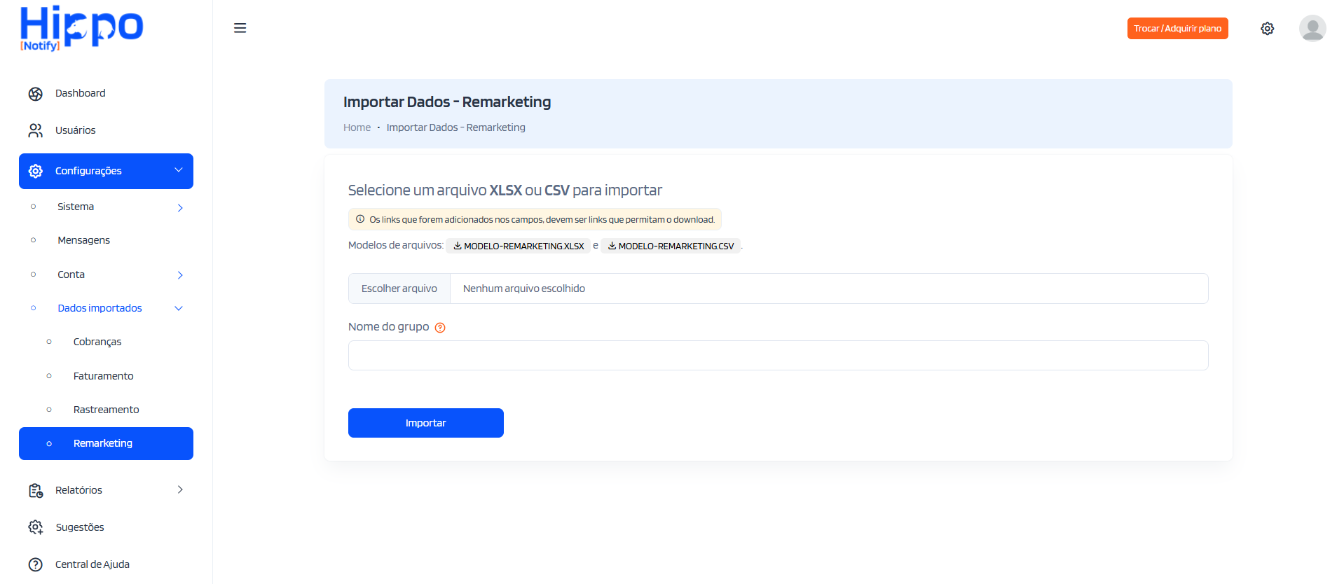Collapse the Configurações menu chevron
Viewport: 1344px width, 584px height.
[x=179, y=170]
